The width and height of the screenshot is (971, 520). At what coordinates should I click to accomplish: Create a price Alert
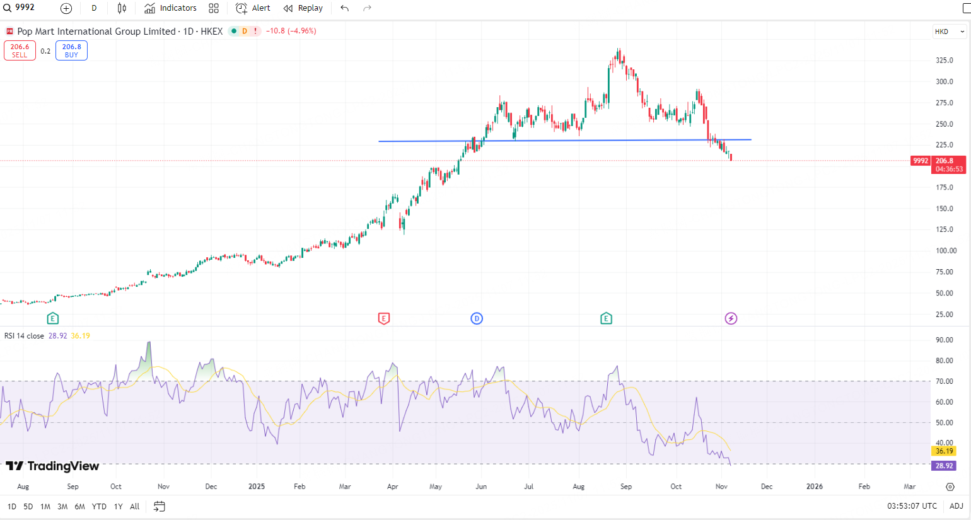pos(253,8)
